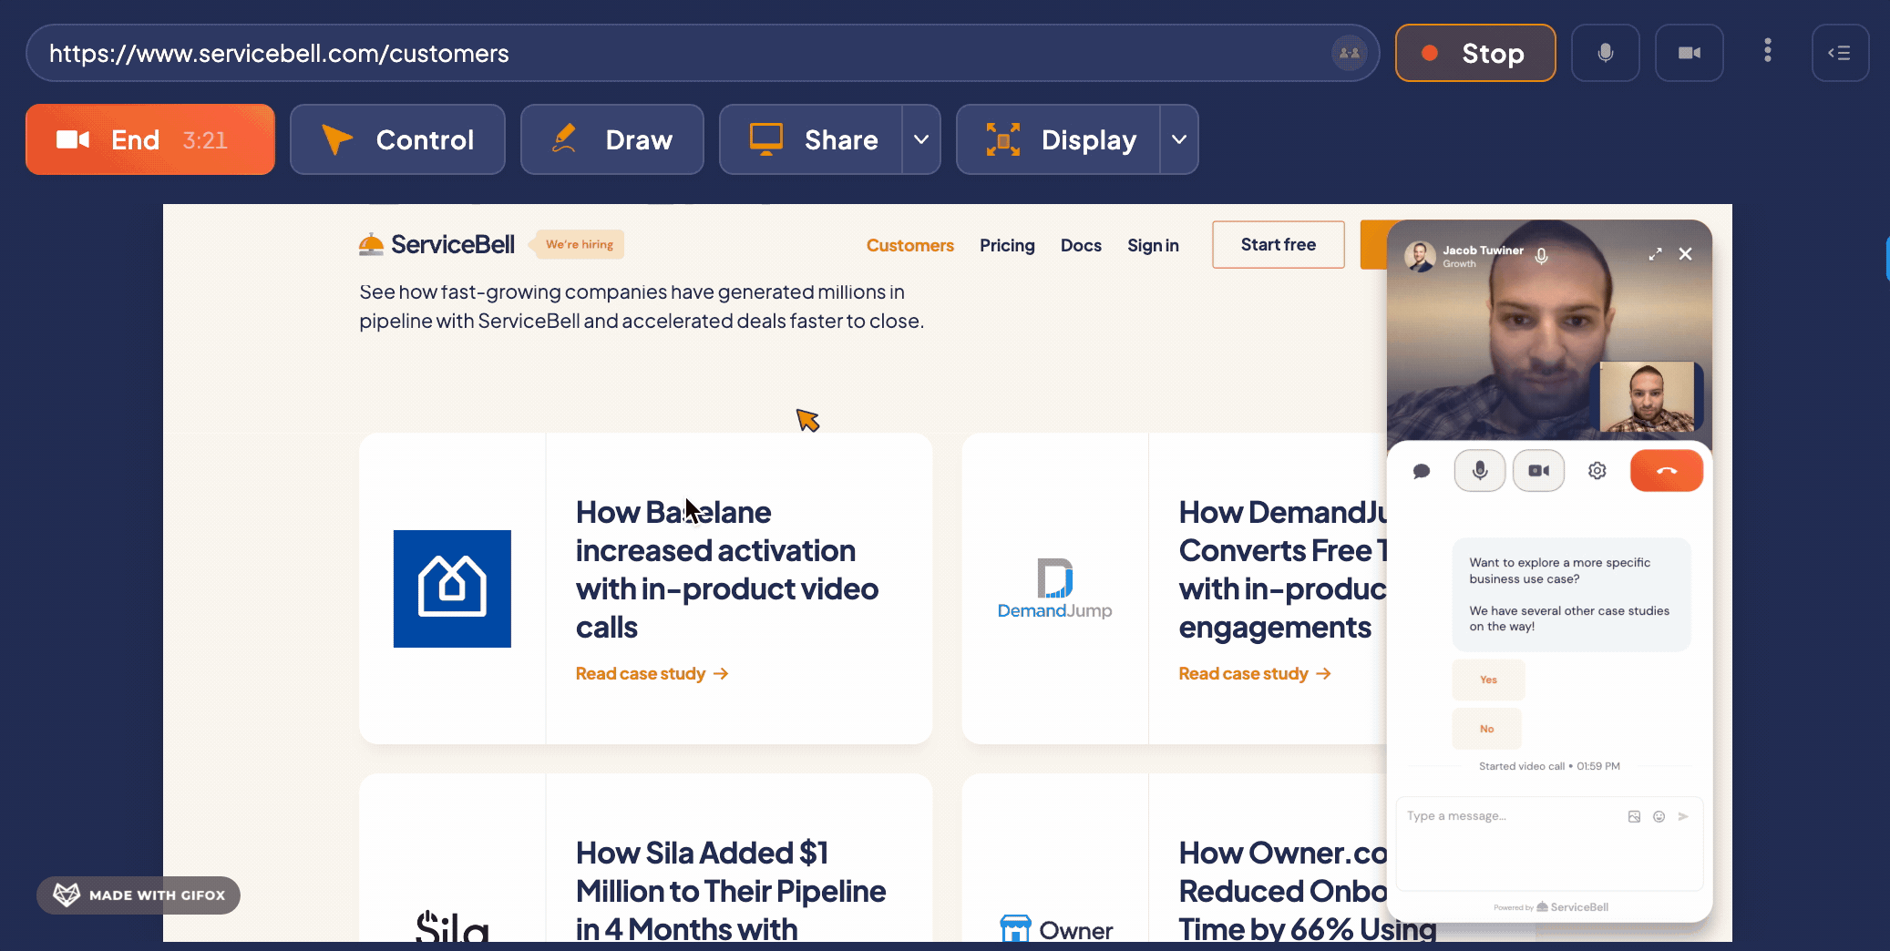Expand the video call widget to fullscreen
The image size is (1890, 951).
[1655, 254]
